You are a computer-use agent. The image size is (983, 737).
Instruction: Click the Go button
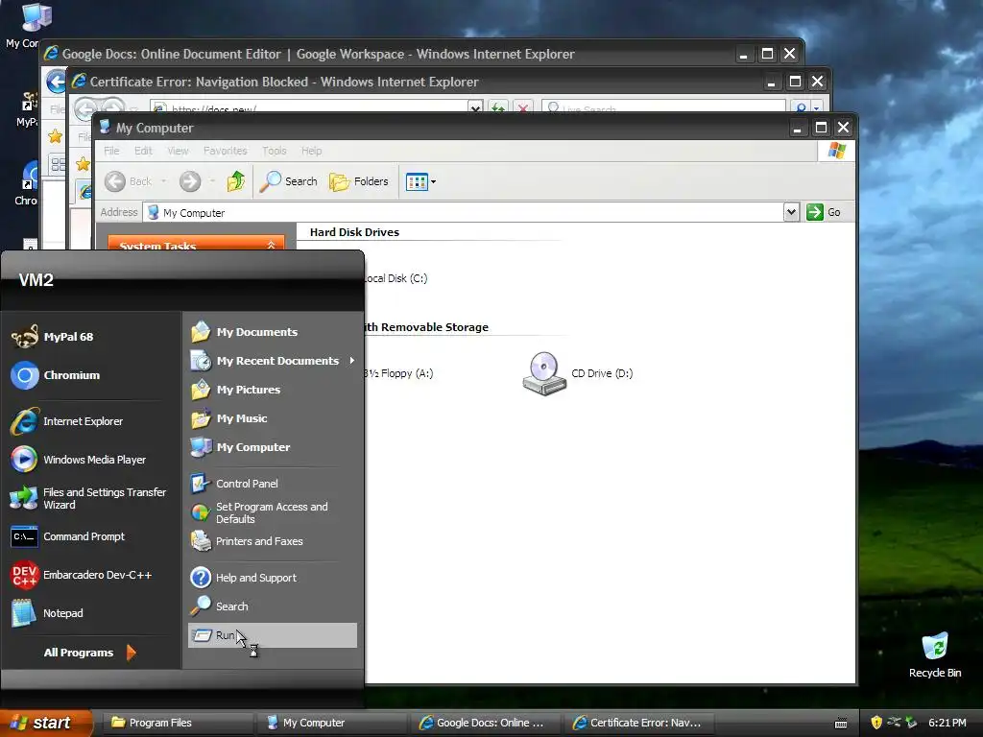824,212
